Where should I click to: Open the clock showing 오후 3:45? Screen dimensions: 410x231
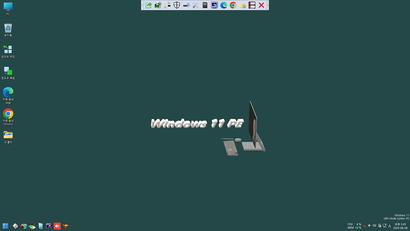[x=400, y=226]
